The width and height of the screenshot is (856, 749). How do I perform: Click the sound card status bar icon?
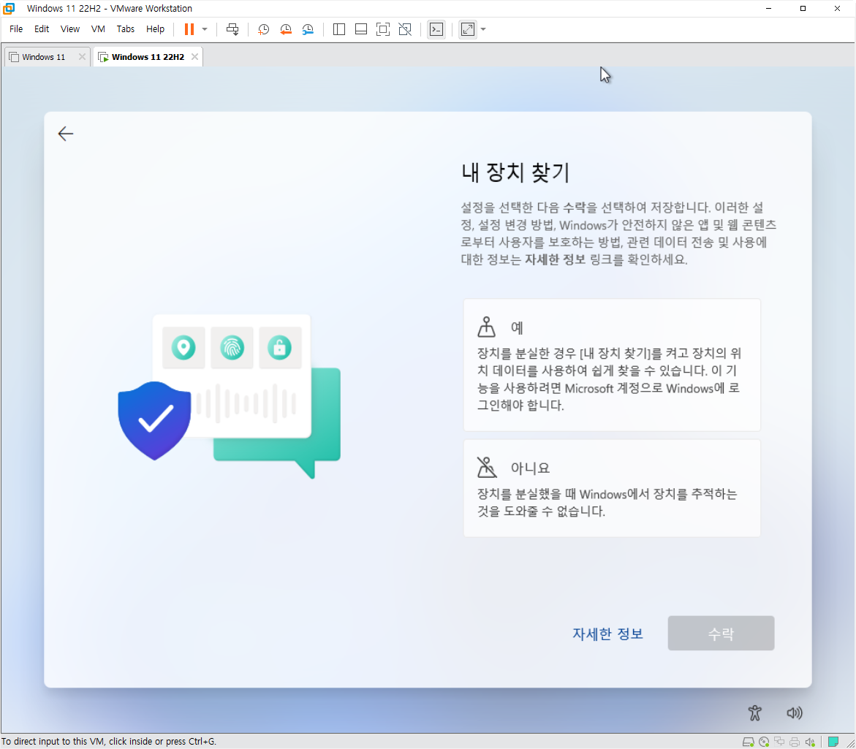coord(810,742)
